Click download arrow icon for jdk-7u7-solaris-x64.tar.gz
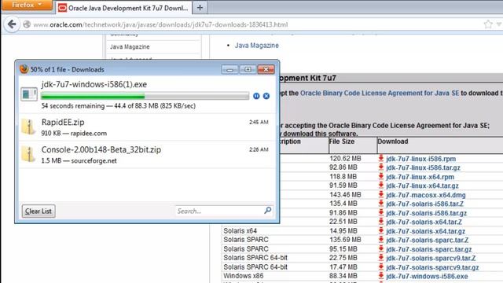The width and height of the screenshot is (503, 283). 380,230
